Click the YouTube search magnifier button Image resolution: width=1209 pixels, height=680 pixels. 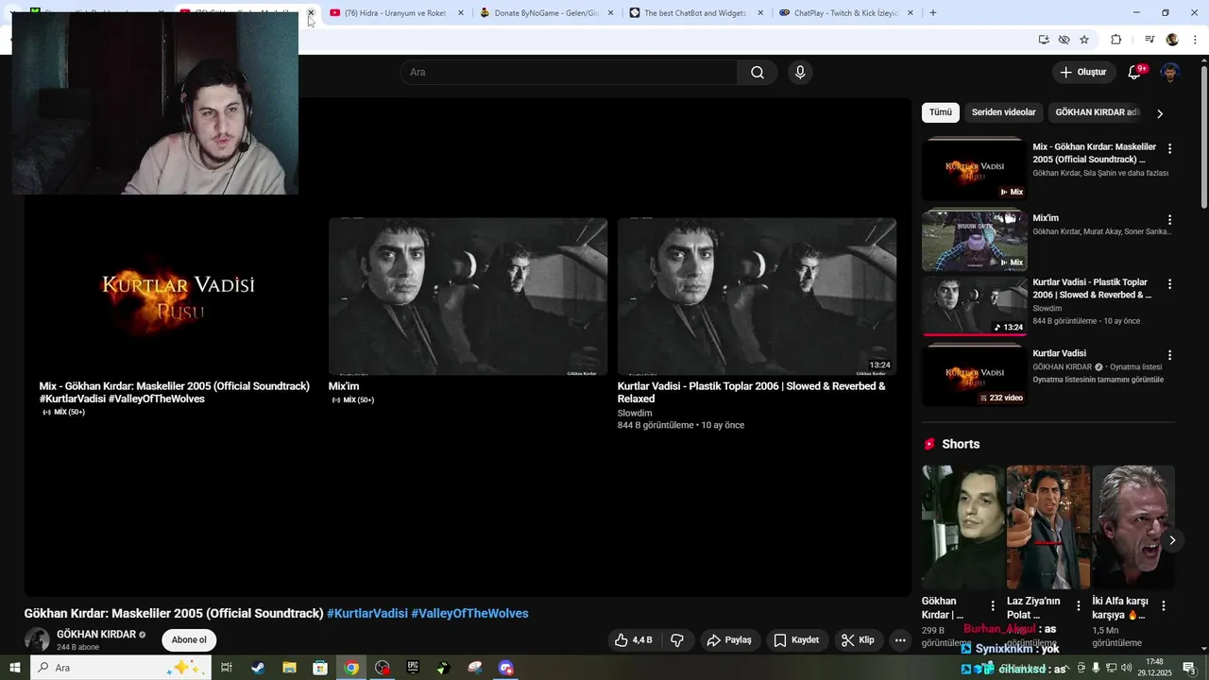coord(758,73)
